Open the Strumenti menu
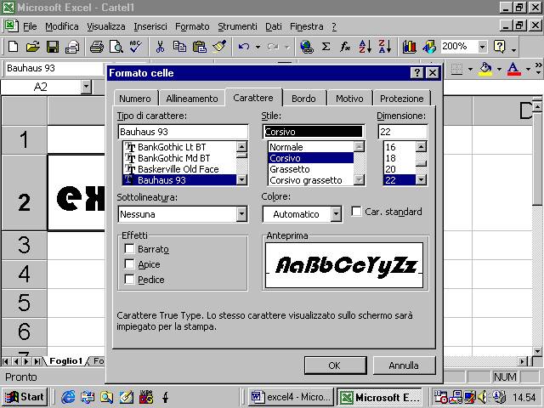Viewport: 544px width, 408px height. [x=238, y=26]
